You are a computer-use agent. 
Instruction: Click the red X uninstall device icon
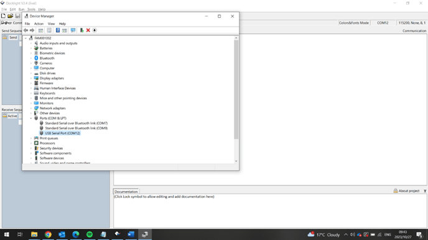click(88, 30)
